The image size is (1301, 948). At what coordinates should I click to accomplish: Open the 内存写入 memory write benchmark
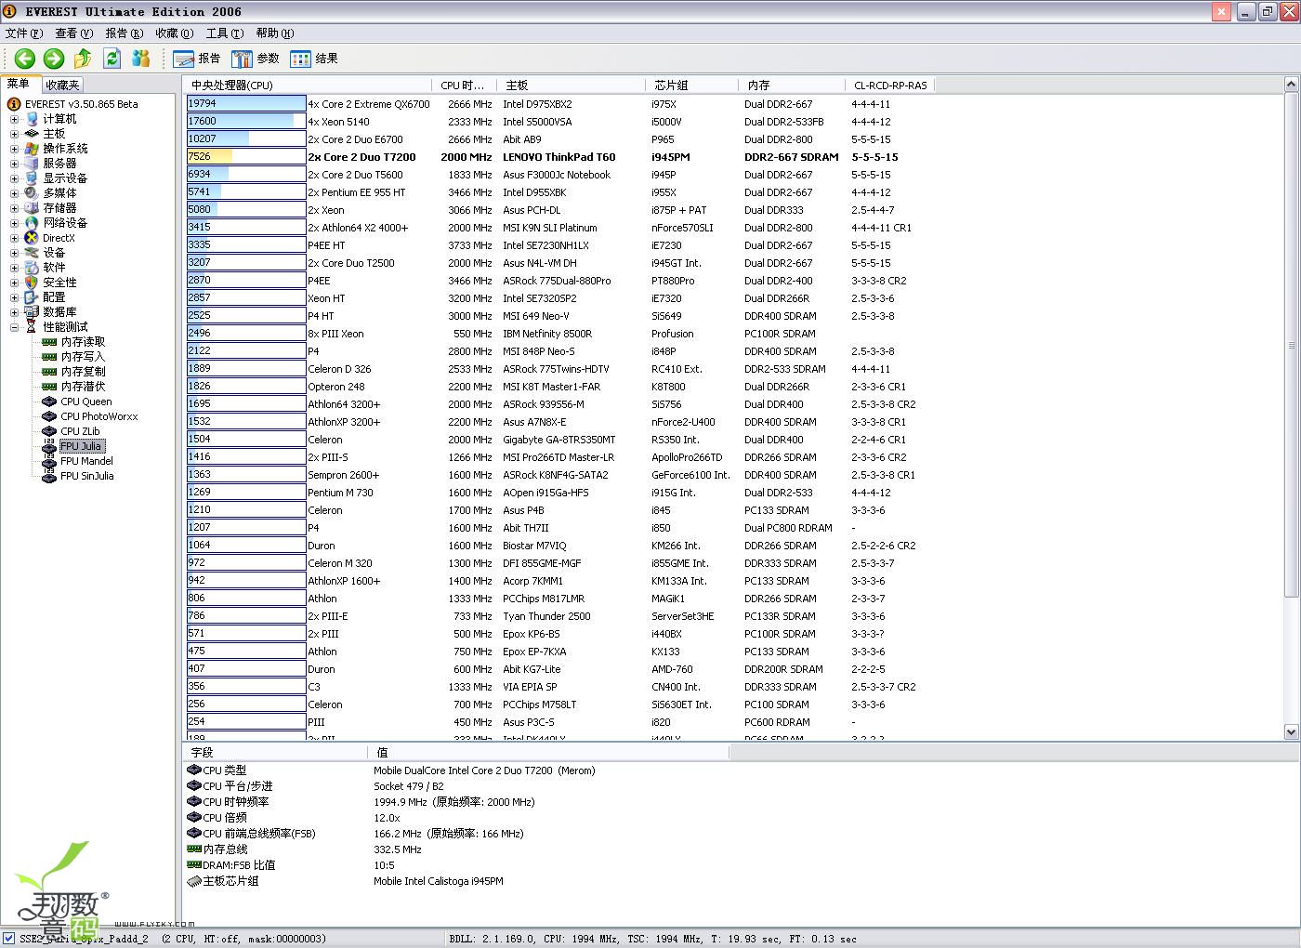pyautogui.click(x=83, y=357)
